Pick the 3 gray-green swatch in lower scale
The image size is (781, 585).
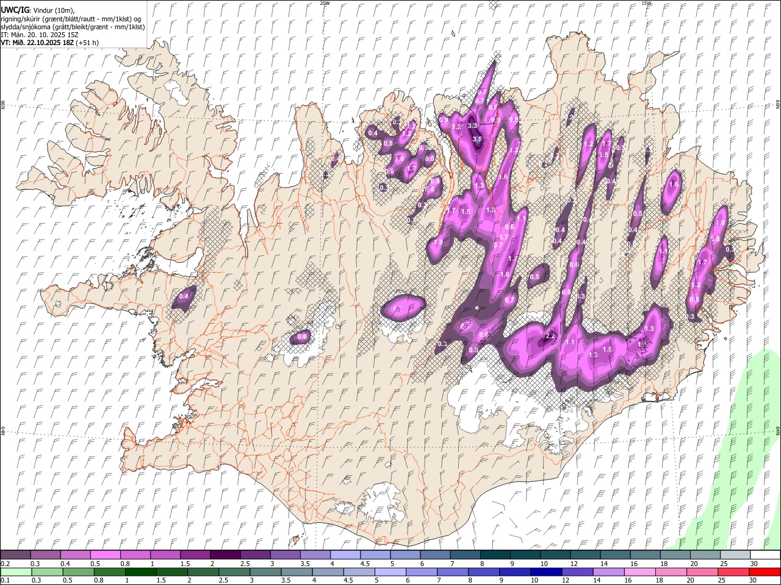click(x=266, y=572)
